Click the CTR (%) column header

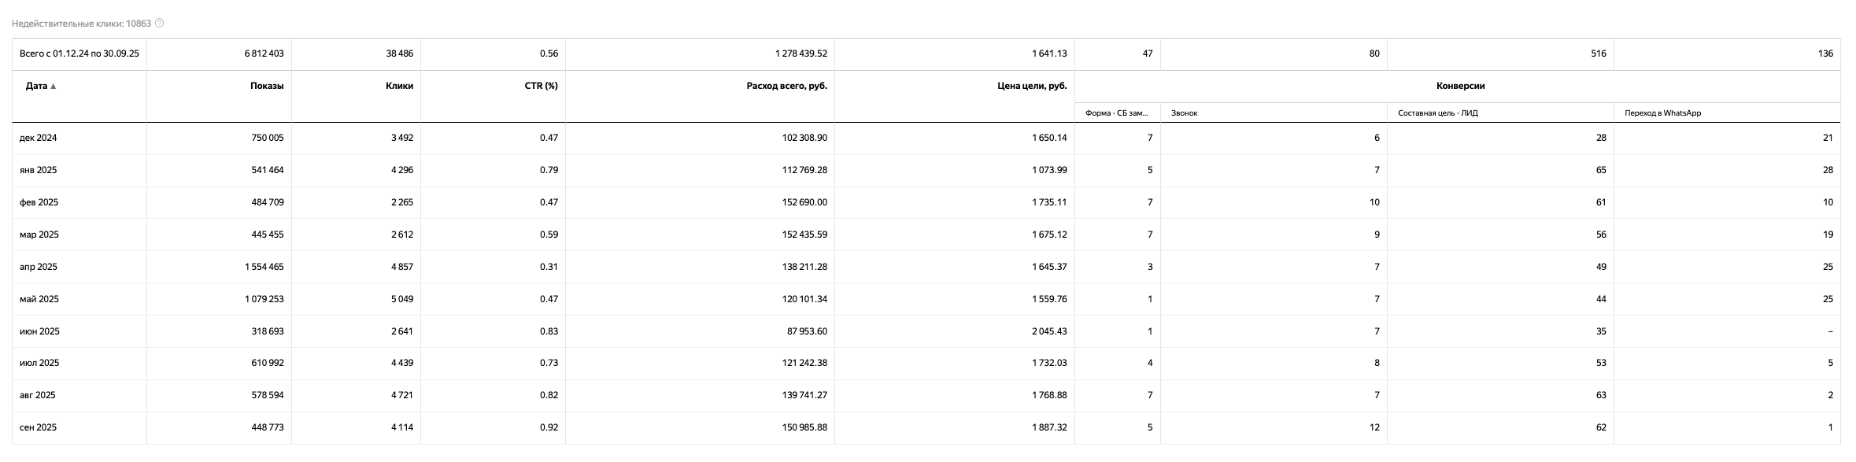click(x=541, y=86)
